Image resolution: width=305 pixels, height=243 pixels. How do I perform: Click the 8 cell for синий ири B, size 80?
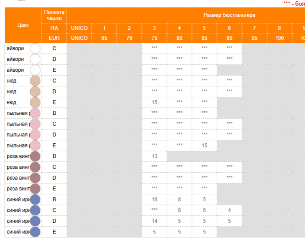pyautogui.click(x=179, y=199)
